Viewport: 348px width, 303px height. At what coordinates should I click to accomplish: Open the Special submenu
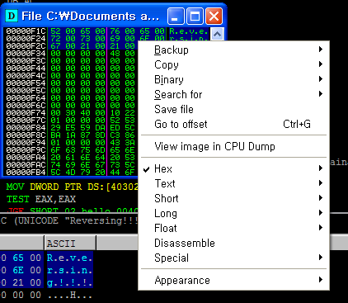(233, 258)
